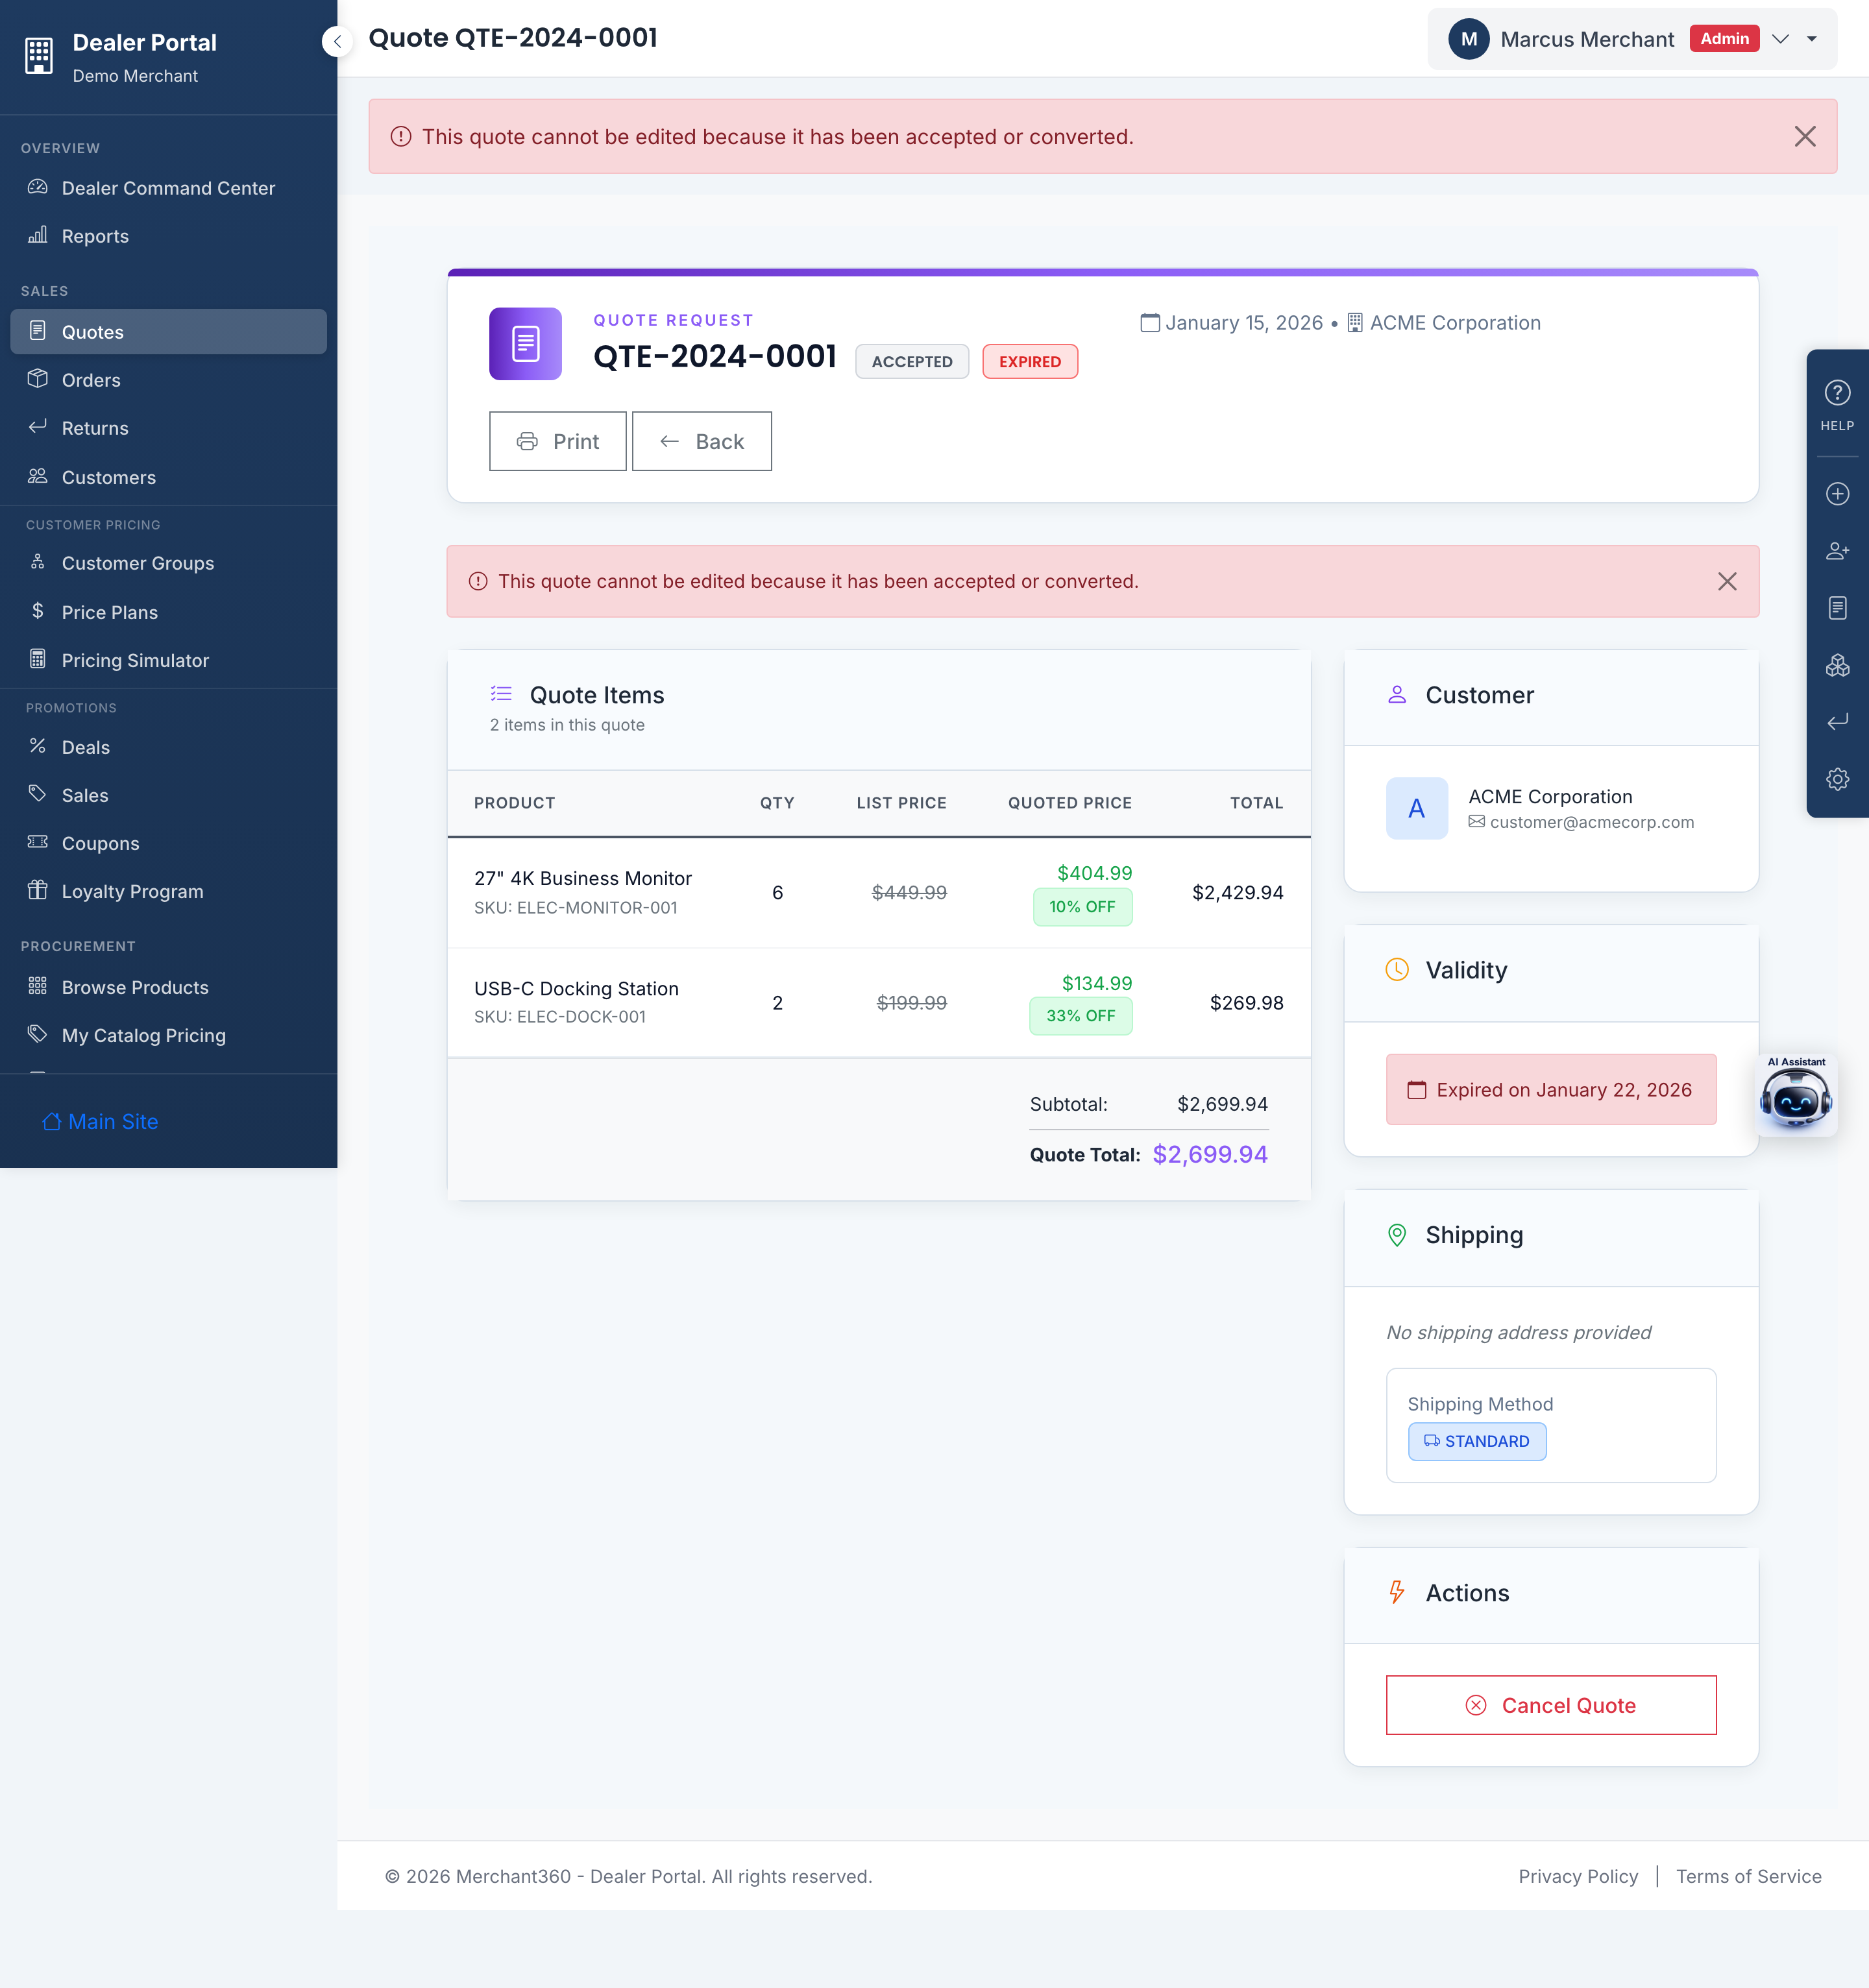Click the PRODUCT column header
Screen dimensions: 1869x1988
514,803
